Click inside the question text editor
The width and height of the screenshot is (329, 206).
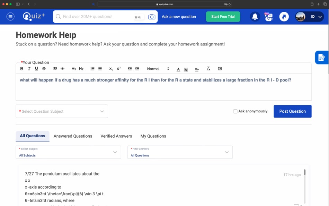pyautogui.click(x=163, y=87)
